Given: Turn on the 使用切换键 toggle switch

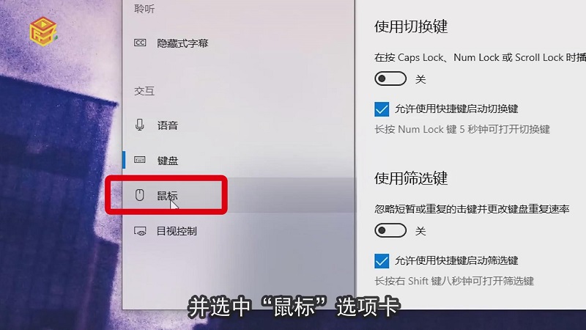Looking at the screenshot, I should click(390, 79).
